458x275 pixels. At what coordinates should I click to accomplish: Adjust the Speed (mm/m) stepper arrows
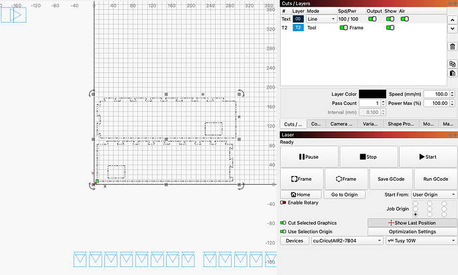pos(452,94)
